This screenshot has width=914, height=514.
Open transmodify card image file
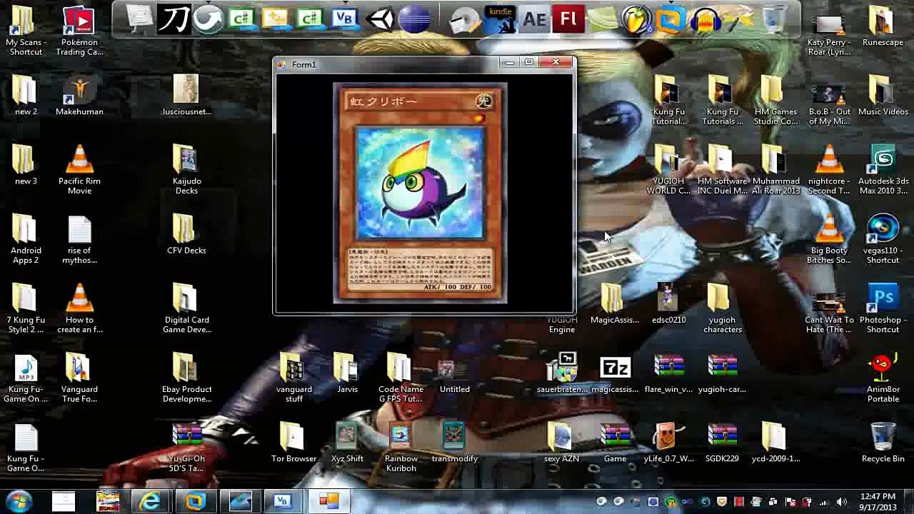click(x=454, y=443)
